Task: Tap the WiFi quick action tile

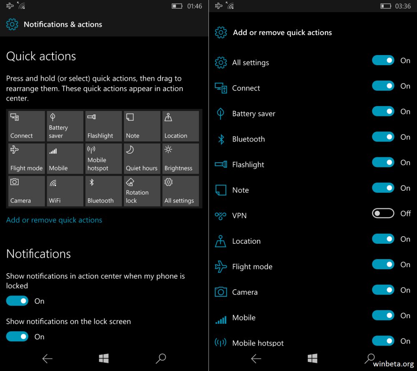Action: pyautogui.click(x=65, y=191)
